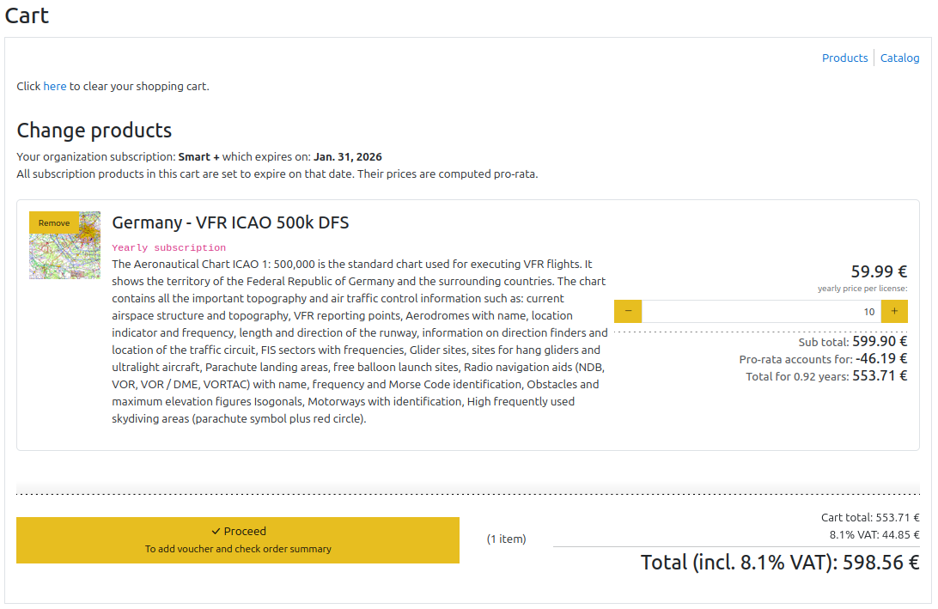Click 'here' to clear shopping cart
This screenshot has height=609, width=938.
click(x=54, y=87)
